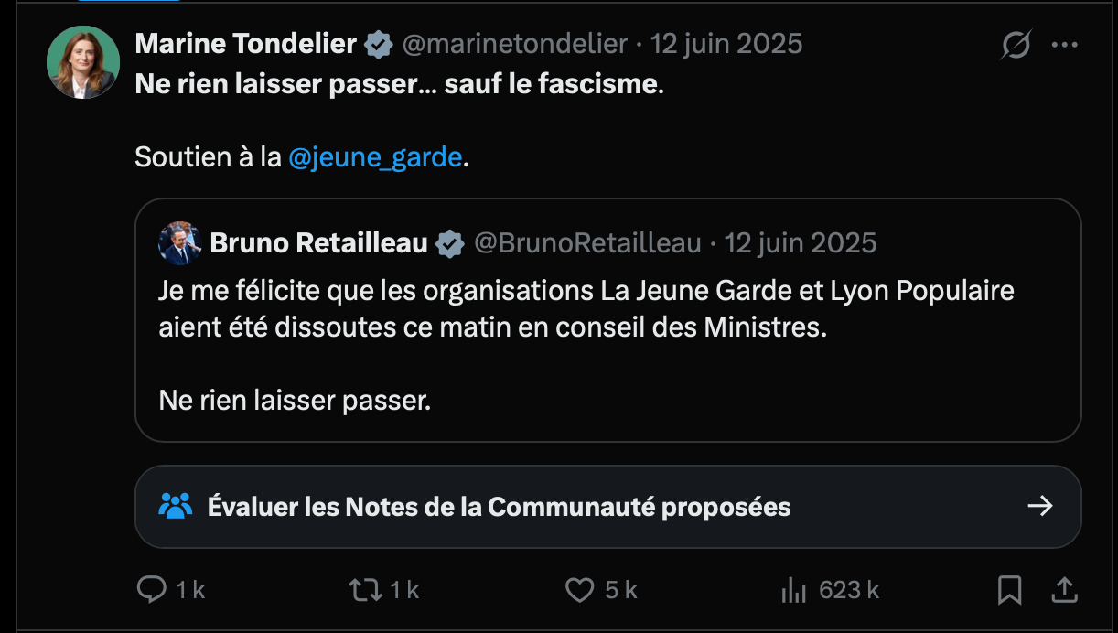Open view analytics bar chart icon
1118x633 pixels.
[x=792, y=591]
